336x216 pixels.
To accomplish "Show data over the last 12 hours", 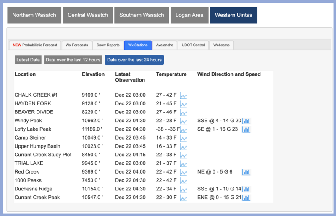I will tap(73, 60).
